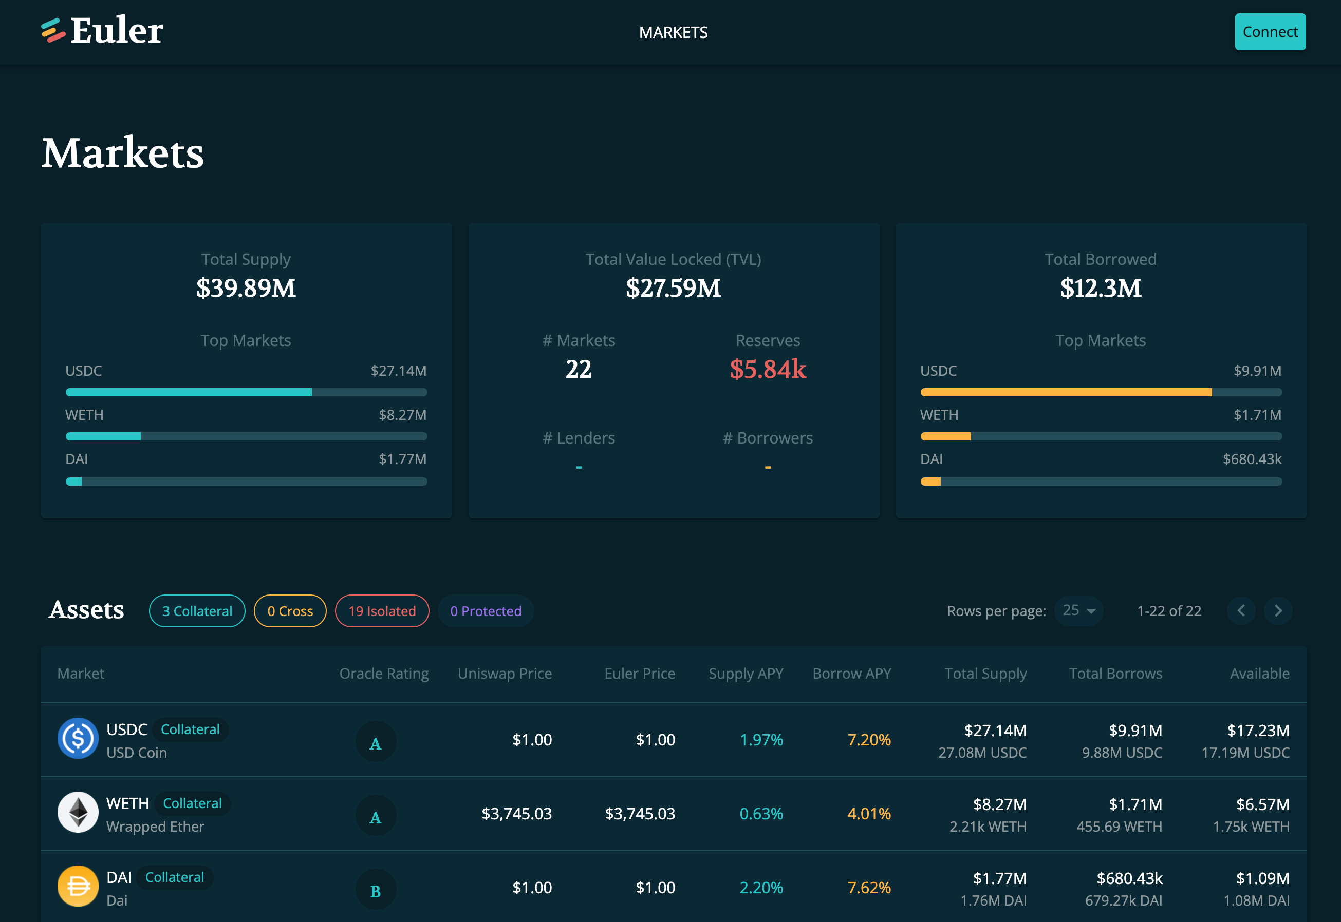Click the Markets page heading
The width and height of the screenshot is (1341, 922).
point(122,153)
